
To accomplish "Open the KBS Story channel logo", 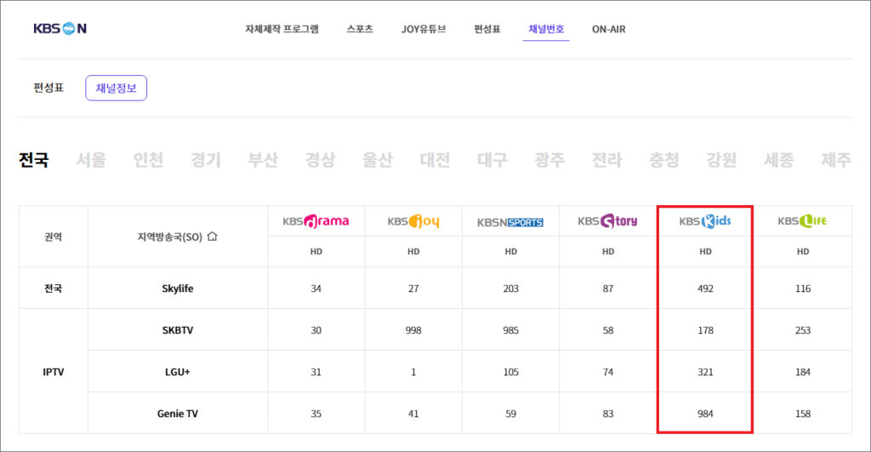I will coord(607,221).
